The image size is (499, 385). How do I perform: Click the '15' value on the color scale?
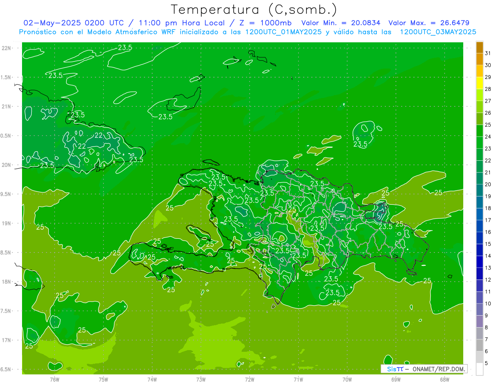click(x=488, y=244)
